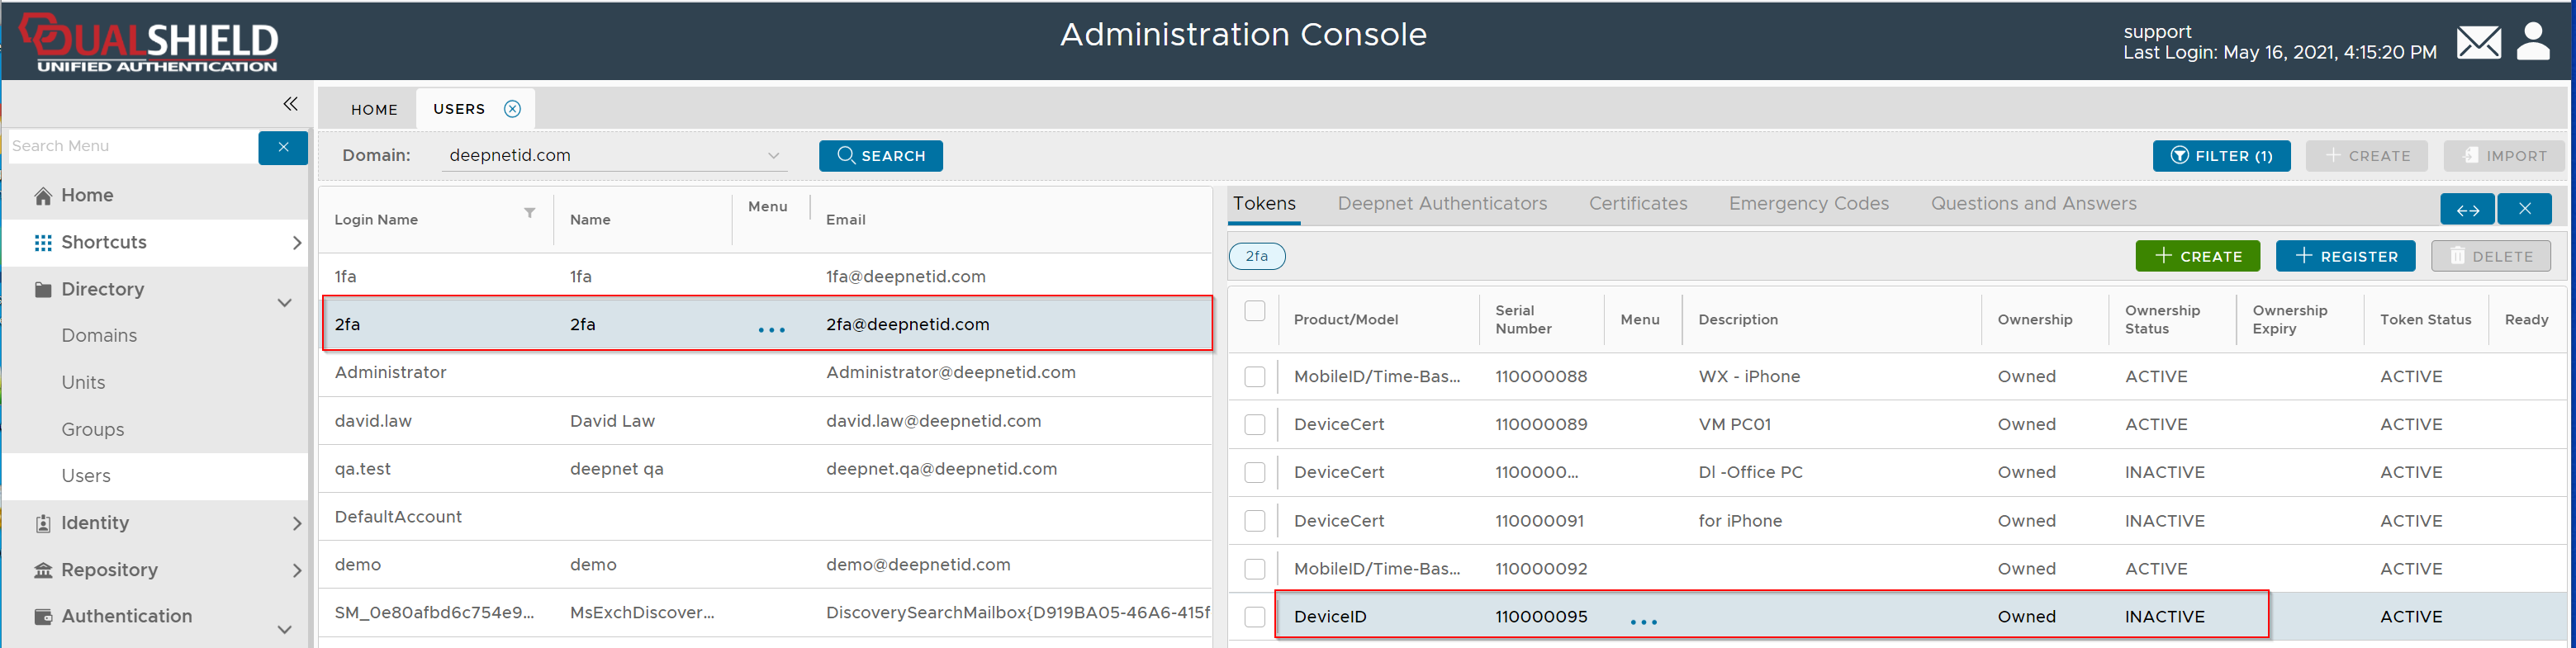Switch to the Certificates tab
Viewport: 2576px width, 648px height.
(1637, 204)
